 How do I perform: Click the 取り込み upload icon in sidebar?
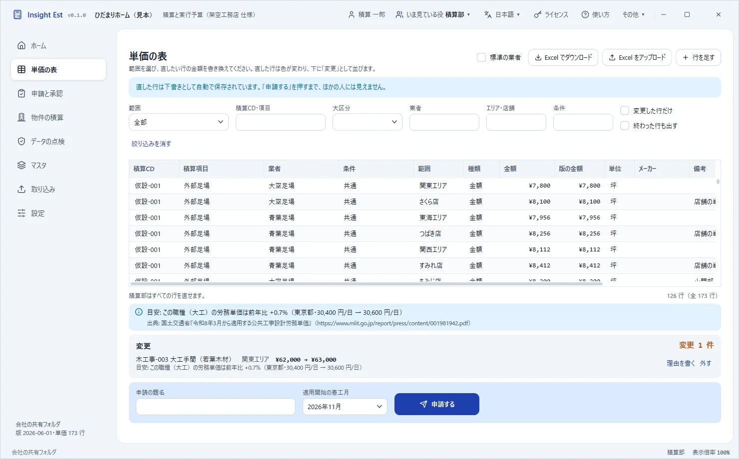pyautogui.click(x=21, y=189)
